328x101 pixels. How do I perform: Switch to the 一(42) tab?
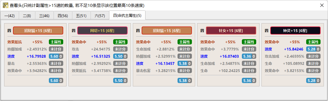[9, 16]
